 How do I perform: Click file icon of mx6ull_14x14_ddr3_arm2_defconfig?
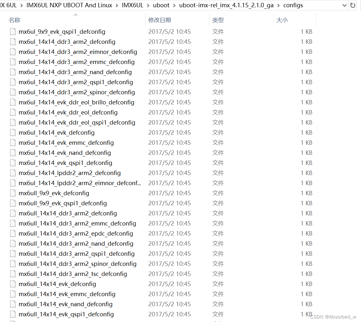13,214
